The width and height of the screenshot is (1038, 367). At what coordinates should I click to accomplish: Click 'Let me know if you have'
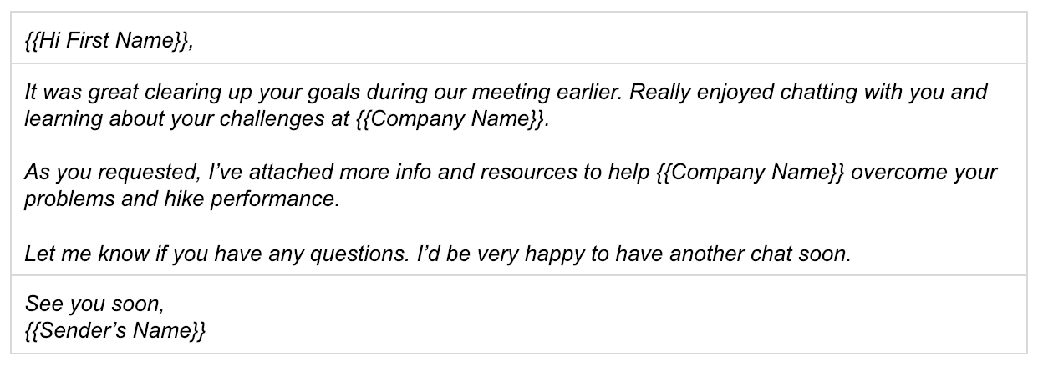point(132,254)
